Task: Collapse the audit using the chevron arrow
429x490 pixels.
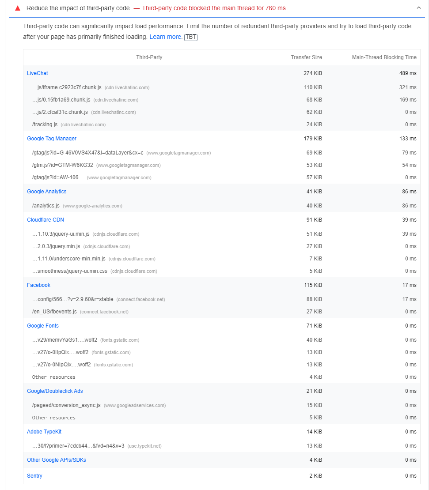Action: [420, 7]
